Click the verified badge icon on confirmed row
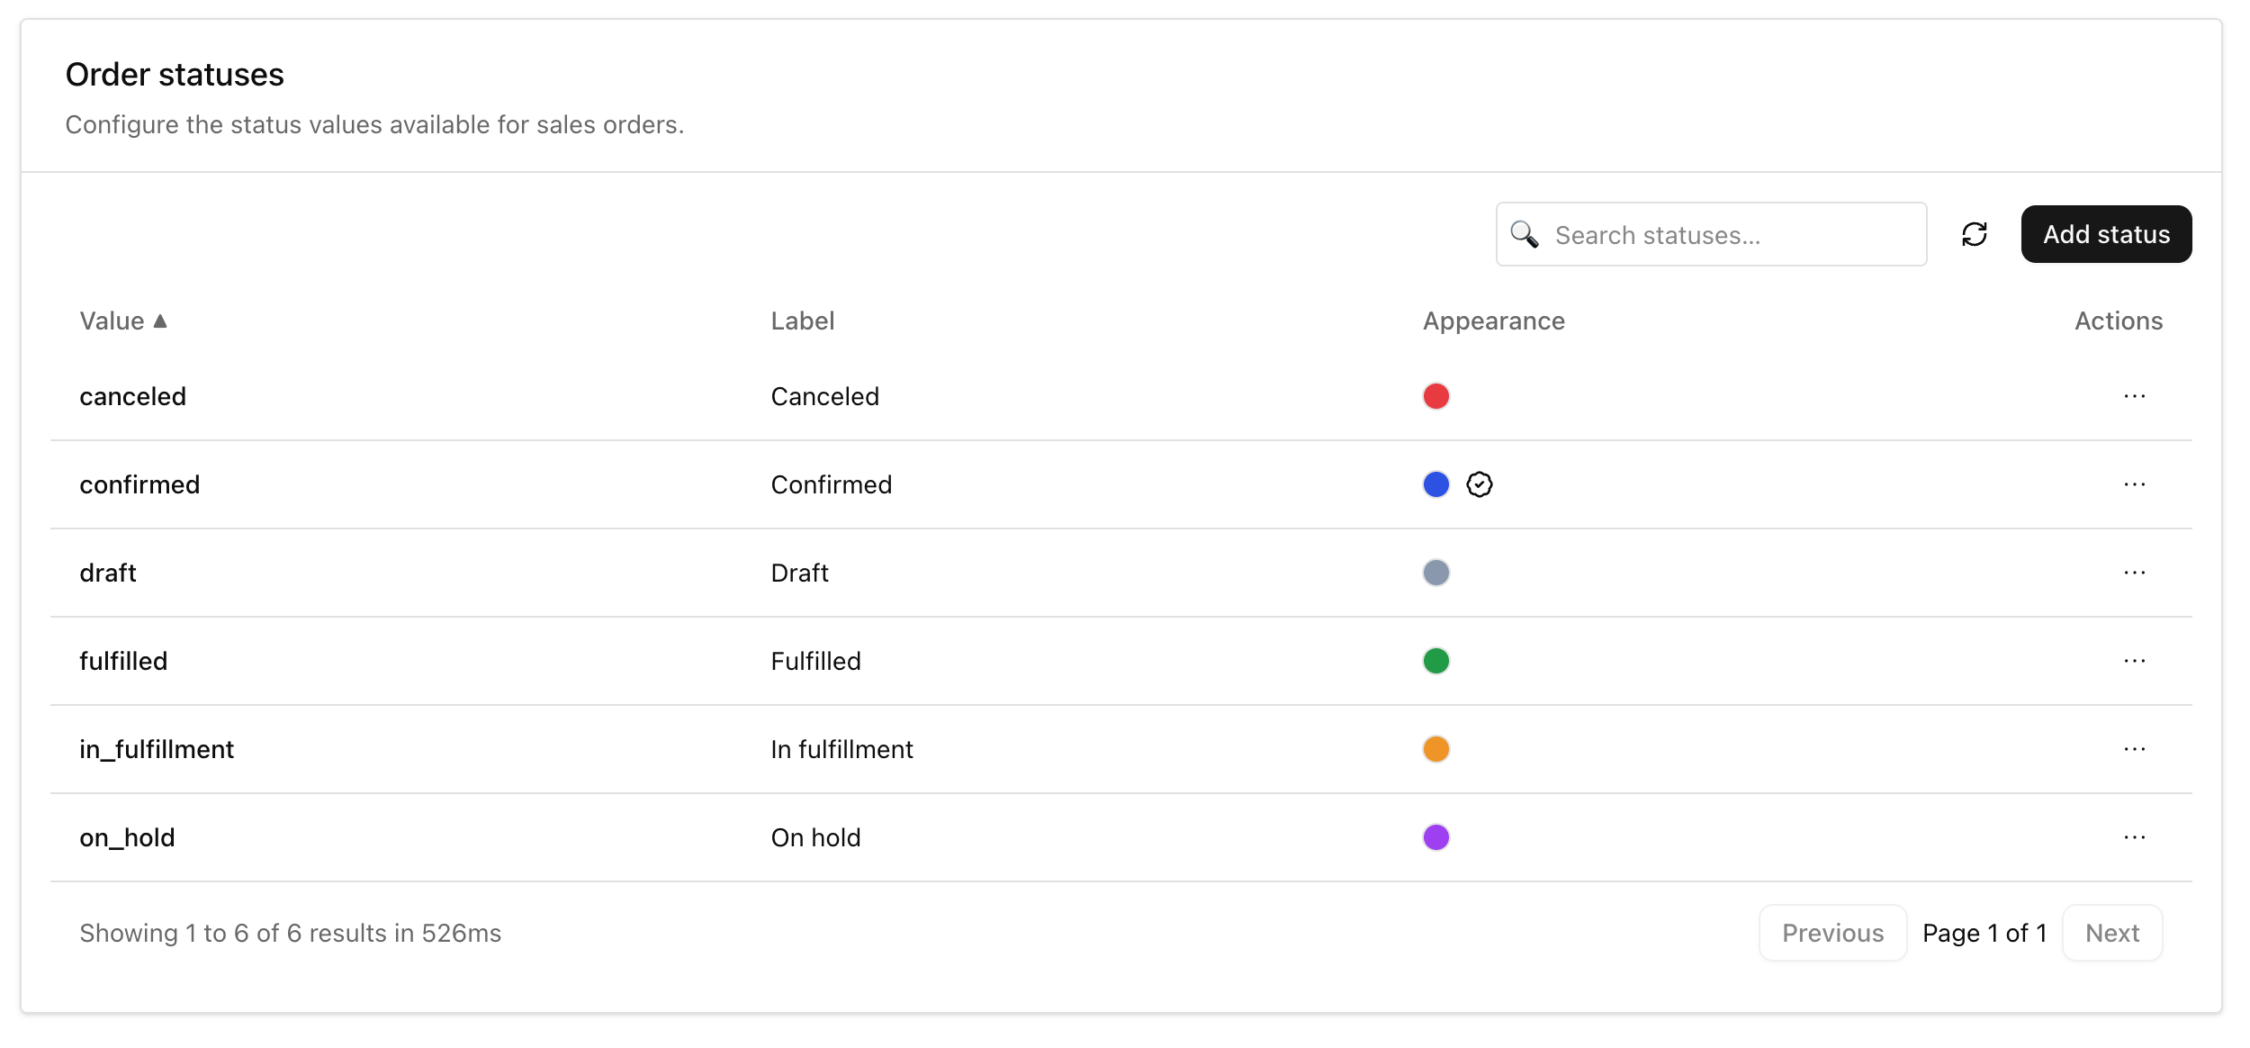Image resolution: width=2250 pixels, height=1048 pixels. tap(1479, 484)
